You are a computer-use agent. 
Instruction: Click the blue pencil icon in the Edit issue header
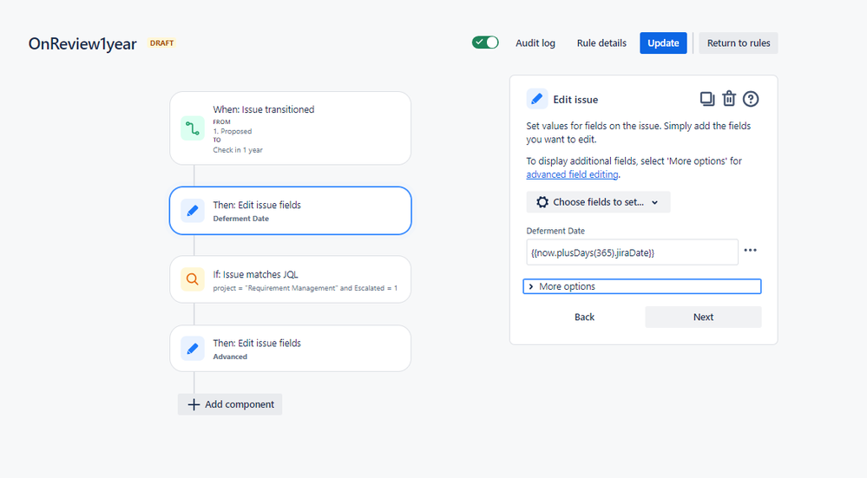click(537, 99)
